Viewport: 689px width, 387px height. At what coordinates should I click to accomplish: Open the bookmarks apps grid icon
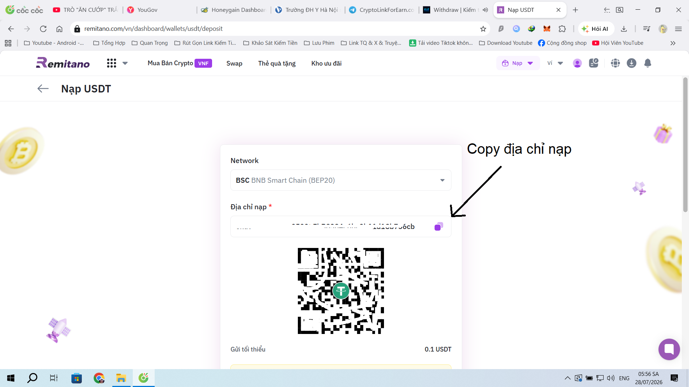8,43
